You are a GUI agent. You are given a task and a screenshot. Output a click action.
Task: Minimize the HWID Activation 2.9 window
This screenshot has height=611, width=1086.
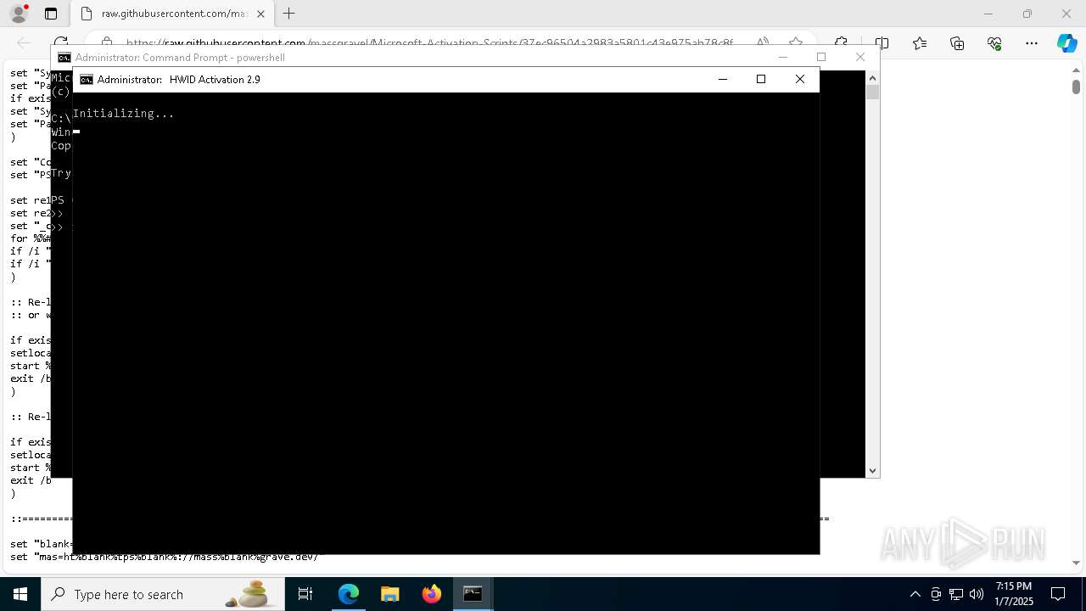click(x=723, y=79)
